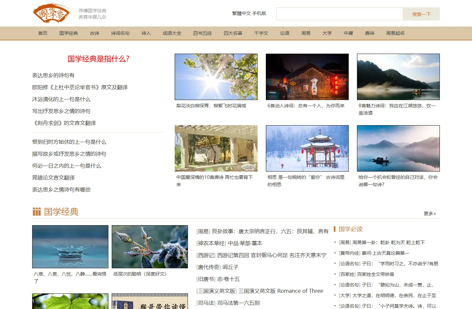Switch to 繁體中文 version
The image size is (472, 309).
241,14
